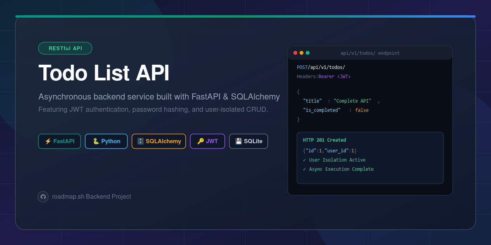Click the GitHub icon beside roadmap.sh text

click(x=43, y=197)
